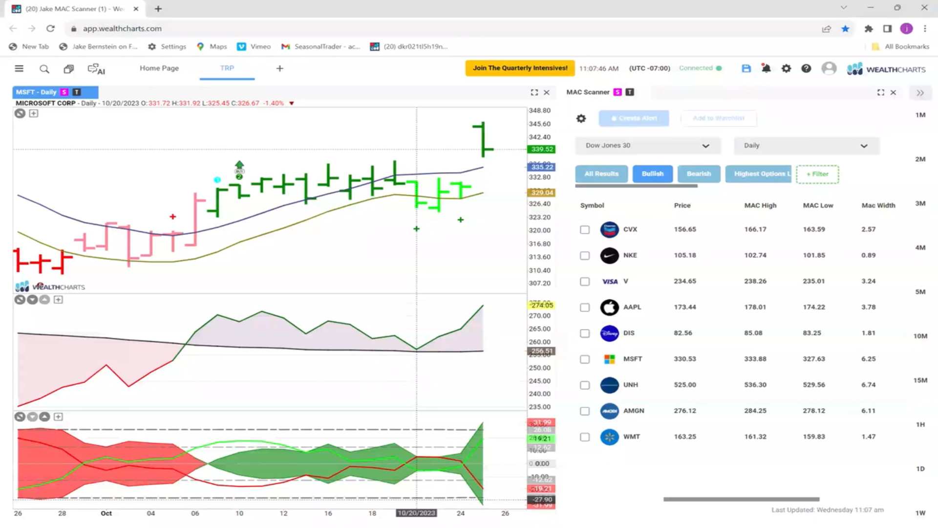The height and width of the screenshot is (528, 938).
Task: Click the T badge on MAC Scanner
Action: [x=630, y=92]
